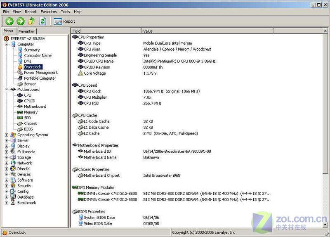Image resolution: width=330 pixels, height=237 pixels.
Task: Open the Tools menu
Action: (65, 12)
